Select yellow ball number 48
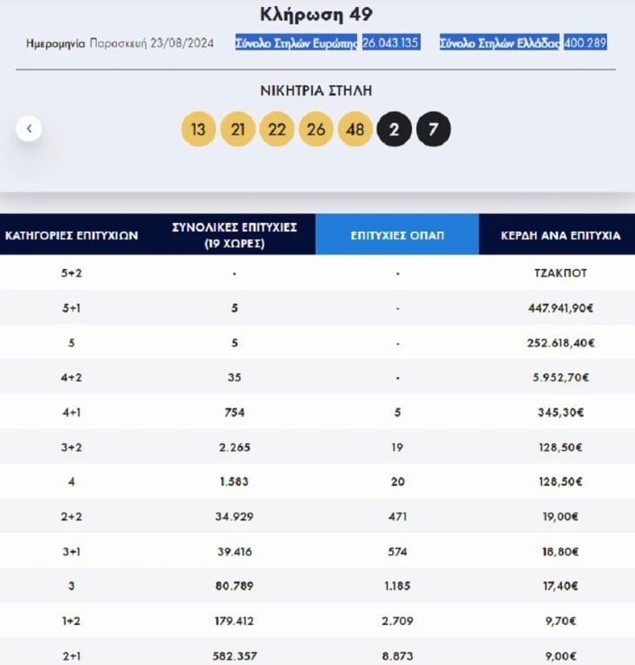Viewport: 635px width, 665px height. [355, 129]
